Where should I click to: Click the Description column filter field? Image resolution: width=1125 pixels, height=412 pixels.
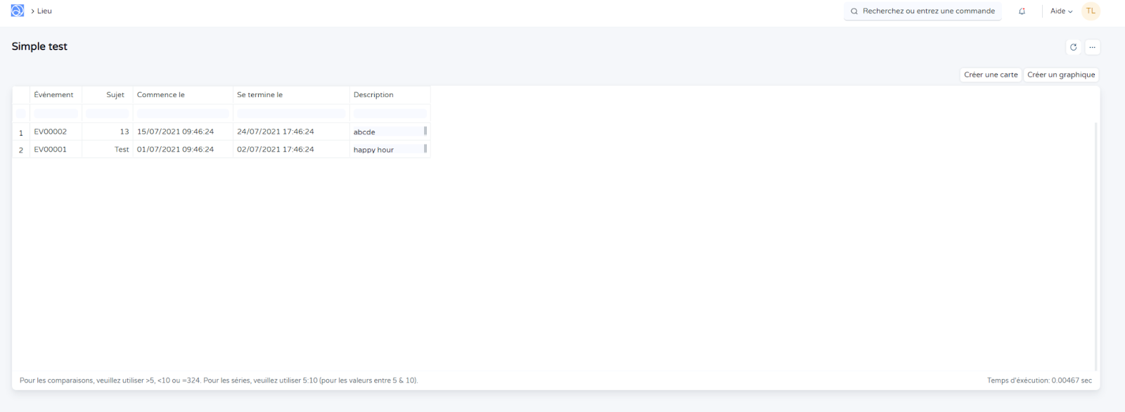coord(390,114)
